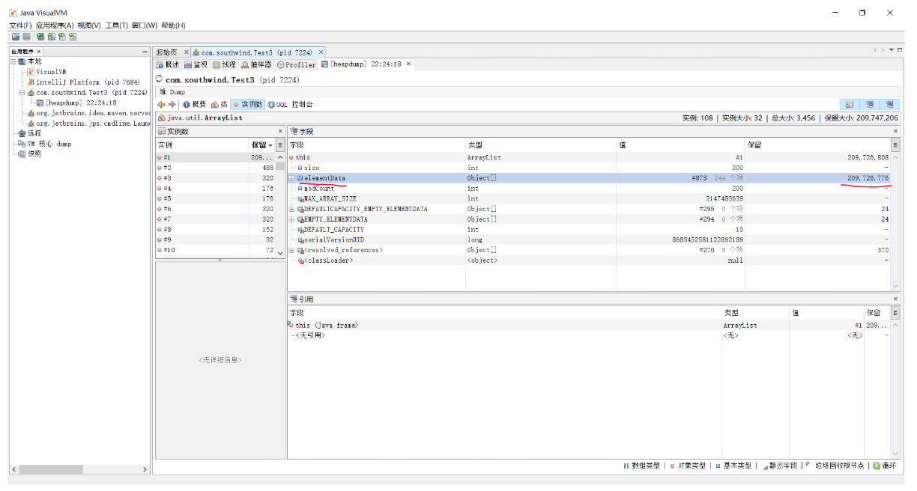Screen dimensions: 917x491
Task: Open the 窗口(W) menu
Action: [x=145, y=25]
